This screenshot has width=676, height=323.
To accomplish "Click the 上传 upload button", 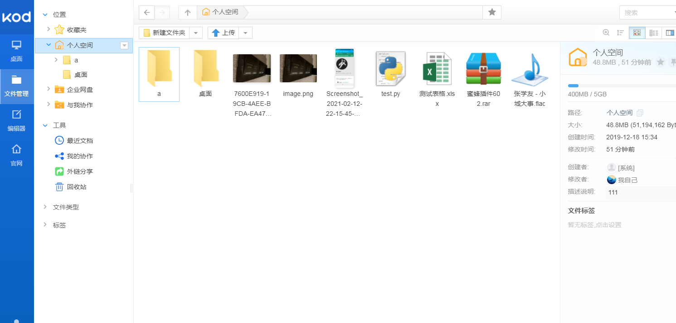I will [x=224, y=33].
